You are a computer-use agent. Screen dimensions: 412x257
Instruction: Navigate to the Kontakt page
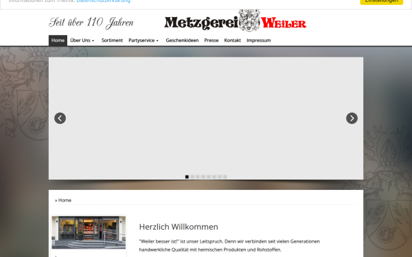(232, 40)
